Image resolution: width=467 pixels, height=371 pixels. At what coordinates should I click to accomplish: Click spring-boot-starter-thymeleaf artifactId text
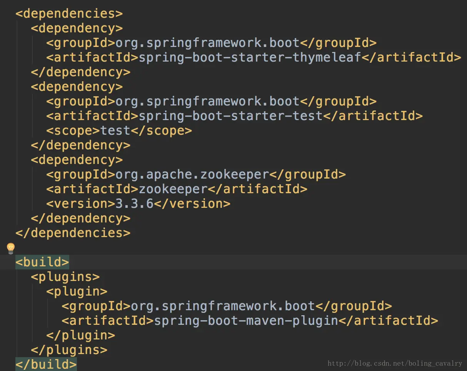click(250, 57)
